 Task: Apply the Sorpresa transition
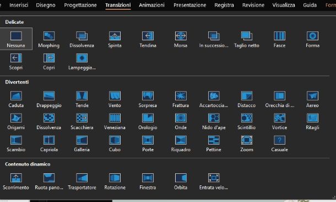tap(148, 99)
